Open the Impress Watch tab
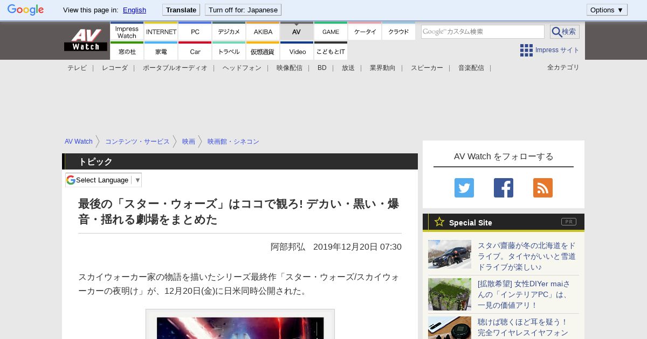The height and width of the screenshot is (339, 647). coord(127,32)
